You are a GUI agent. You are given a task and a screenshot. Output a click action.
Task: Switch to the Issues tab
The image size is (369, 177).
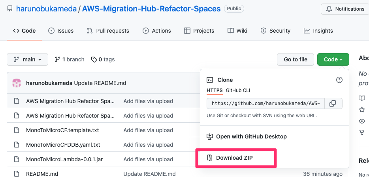[61, 31]
